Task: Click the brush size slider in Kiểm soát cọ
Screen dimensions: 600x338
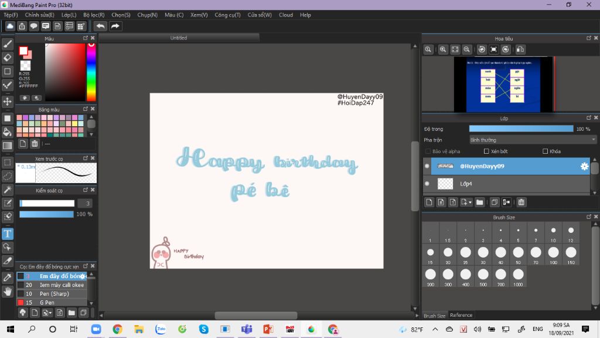Action: coord(47,203)
